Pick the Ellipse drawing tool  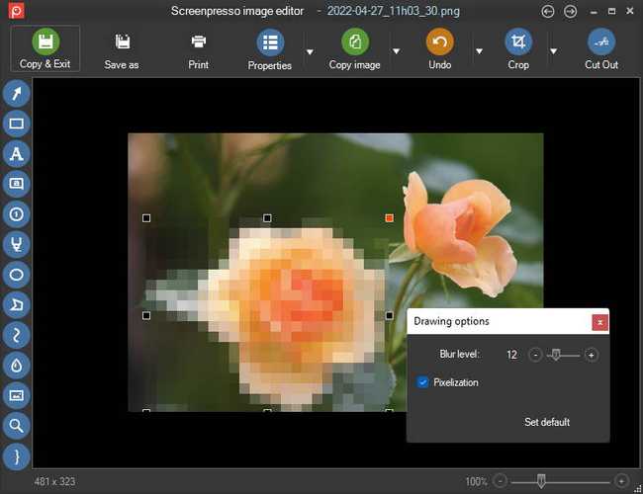[17, 274]
